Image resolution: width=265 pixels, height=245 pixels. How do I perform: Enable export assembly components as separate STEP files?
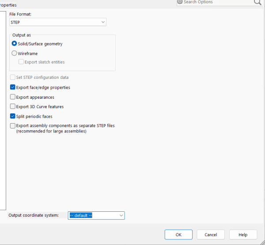pos(13,126)
